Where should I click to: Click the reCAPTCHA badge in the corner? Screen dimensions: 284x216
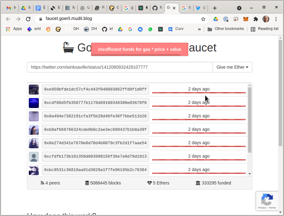pos(267,201)
